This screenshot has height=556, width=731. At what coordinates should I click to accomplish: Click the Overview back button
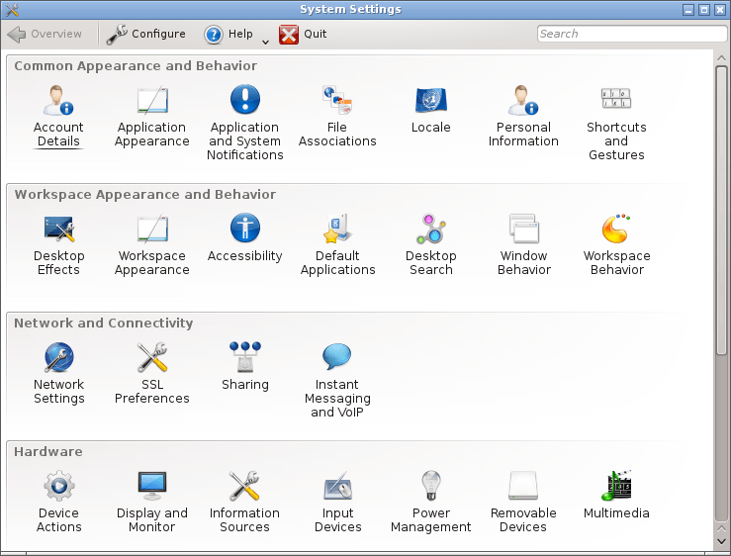point(45,34)
